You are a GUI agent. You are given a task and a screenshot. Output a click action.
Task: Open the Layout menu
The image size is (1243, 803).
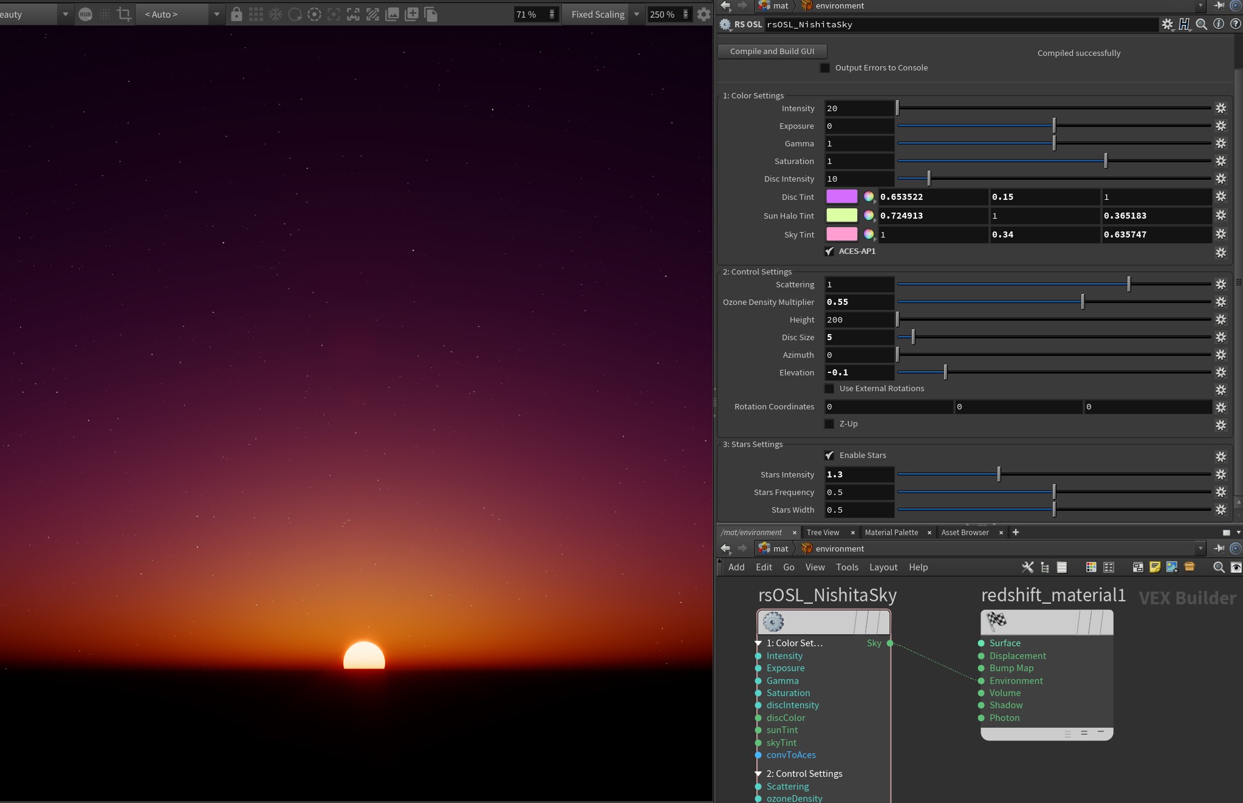click(x=883, y=567)
